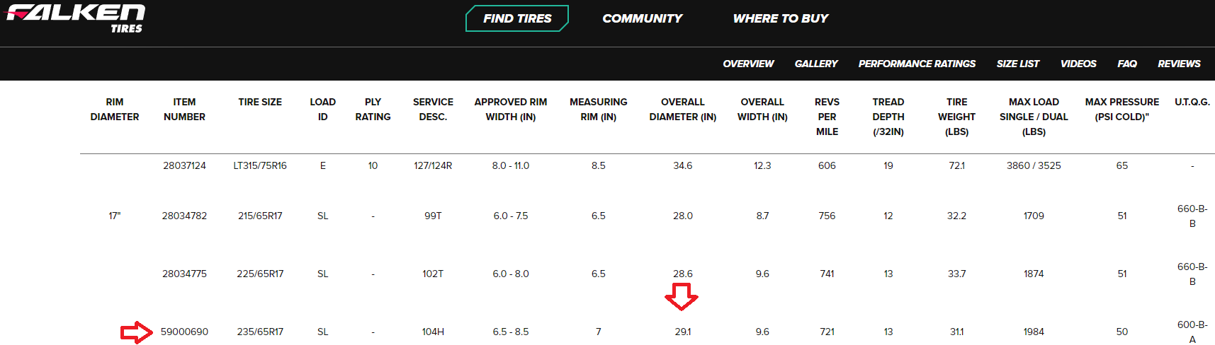Select tire size 215/65R17 cell
Viewport: 1215px width, 345px height.
click(x=260, y=216)
